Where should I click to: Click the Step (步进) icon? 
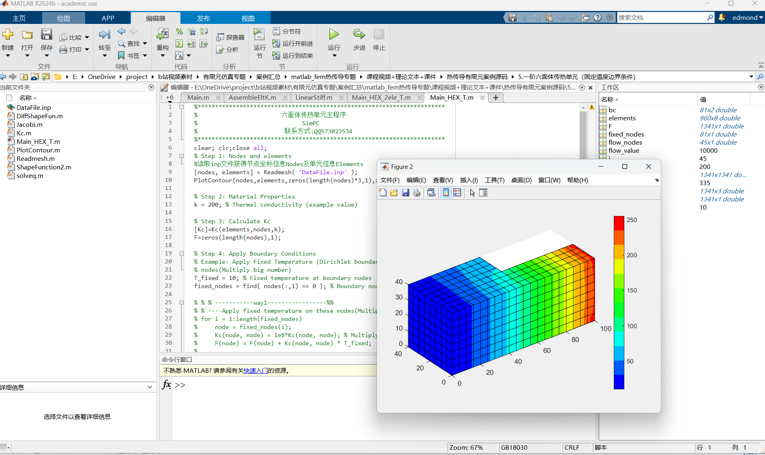coord(359,34)
